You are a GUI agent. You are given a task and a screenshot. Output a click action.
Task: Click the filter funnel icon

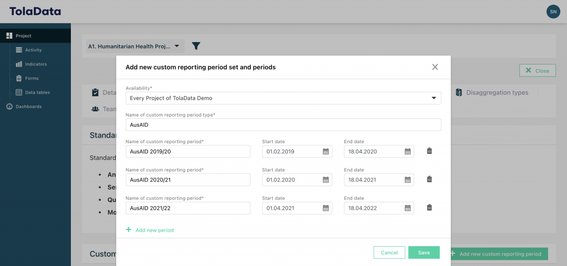196,46
